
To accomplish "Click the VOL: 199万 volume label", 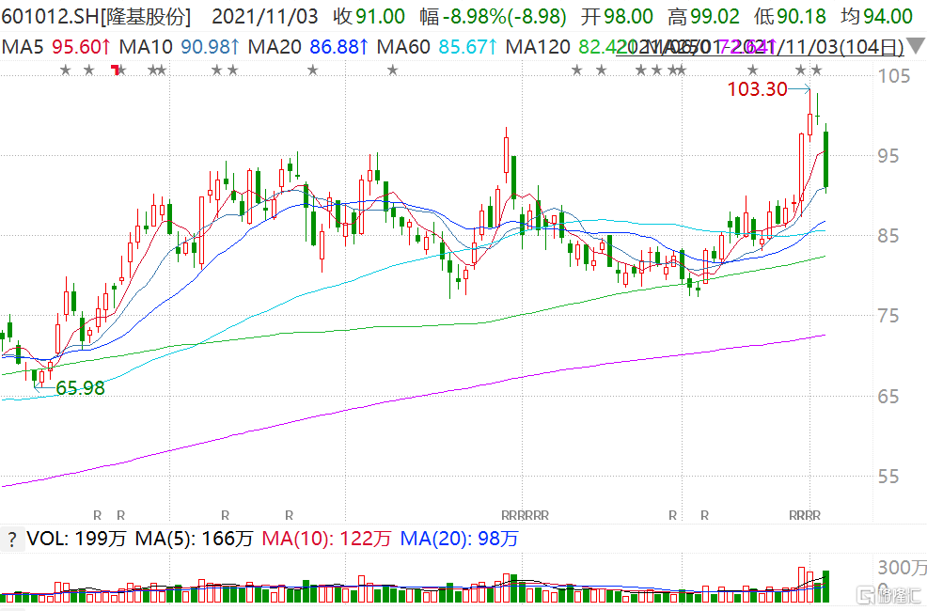I will (x=76, y=539).
